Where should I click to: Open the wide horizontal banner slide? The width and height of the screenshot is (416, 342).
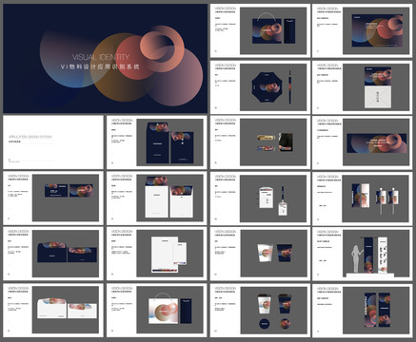pyautogui.click(x=363, y=142)
